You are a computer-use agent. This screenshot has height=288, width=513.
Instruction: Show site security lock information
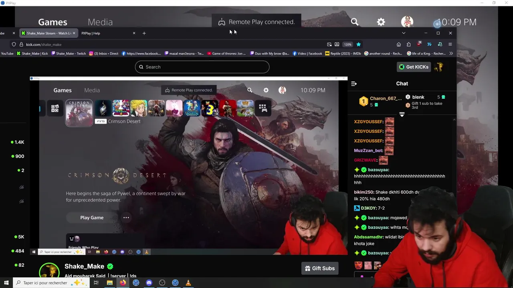coord(21,44)
